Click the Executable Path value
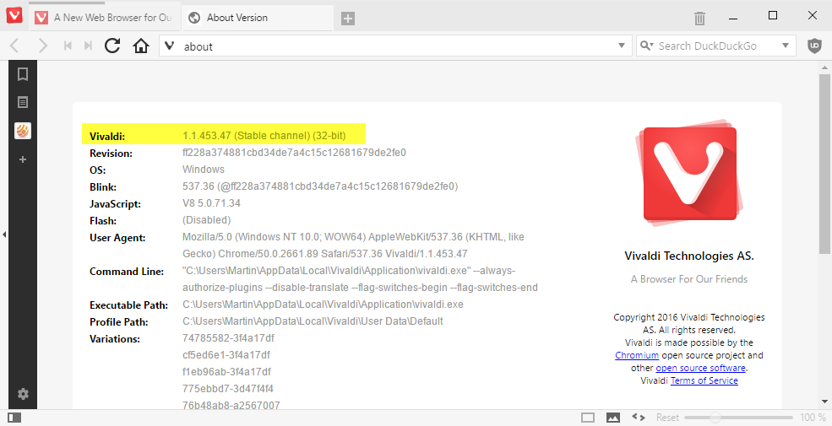 [x=323, y=305]
